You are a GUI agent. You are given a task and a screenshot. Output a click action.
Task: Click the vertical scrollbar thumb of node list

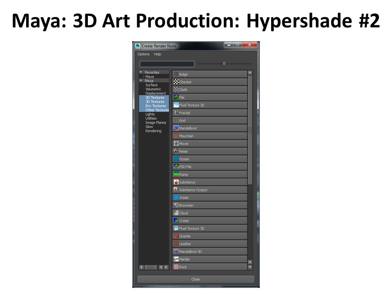coord(250,130)
